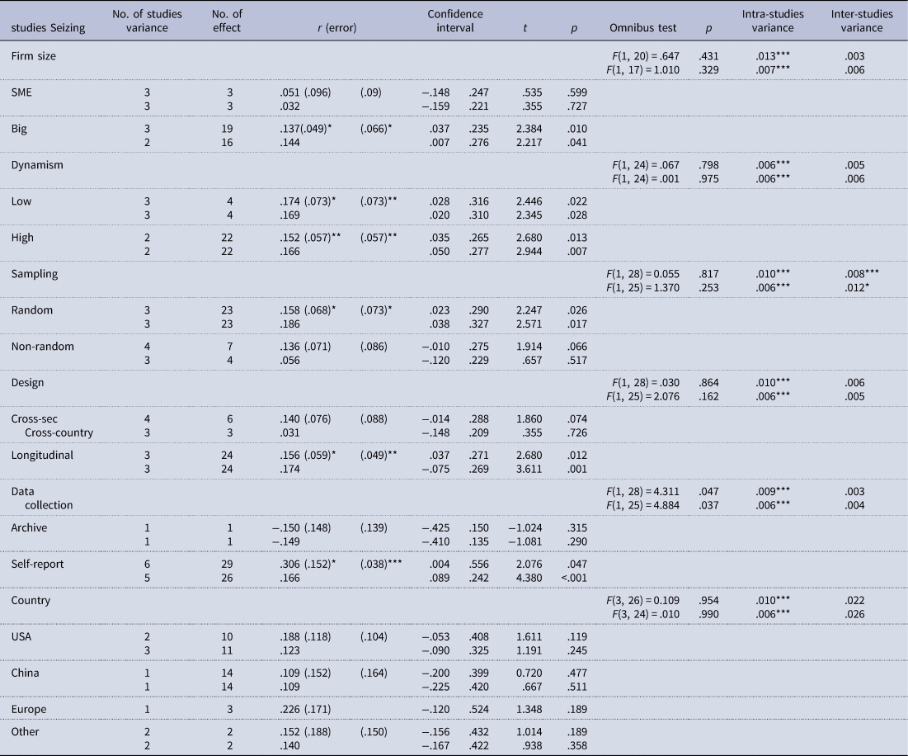Click the 'Firm size' row label
This screenshot has height=756, width=908.
[34, 55]
